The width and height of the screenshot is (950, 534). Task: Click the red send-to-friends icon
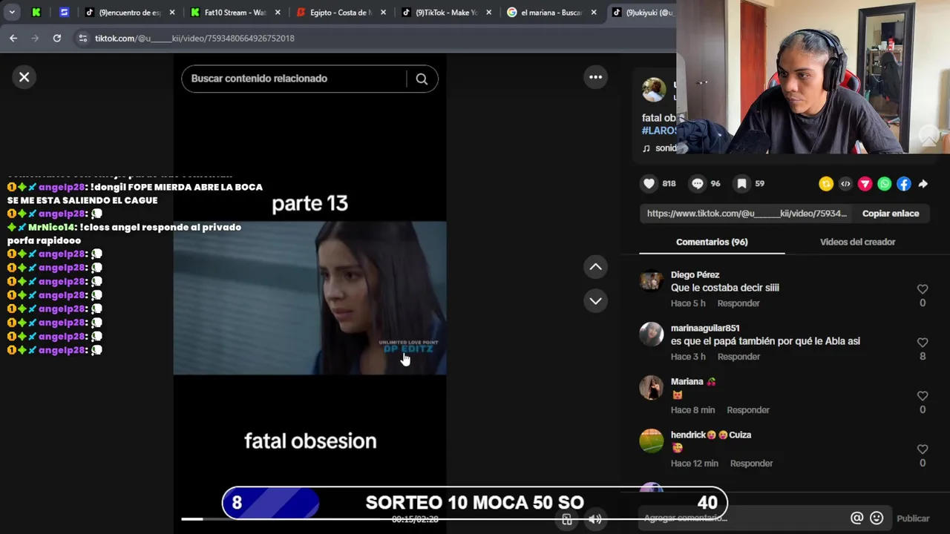tap(865, 184)
